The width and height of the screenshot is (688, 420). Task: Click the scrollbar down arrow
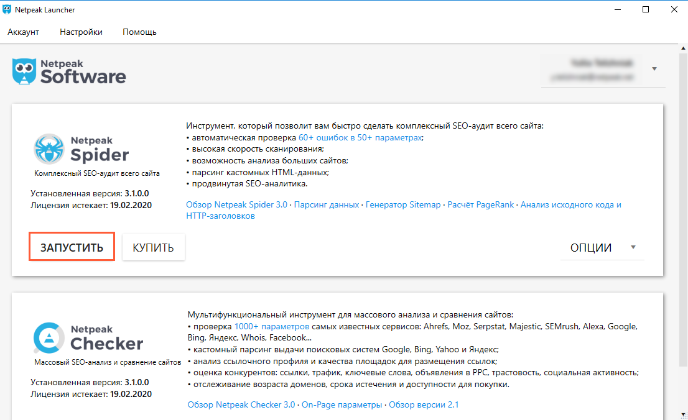point(683,414)
